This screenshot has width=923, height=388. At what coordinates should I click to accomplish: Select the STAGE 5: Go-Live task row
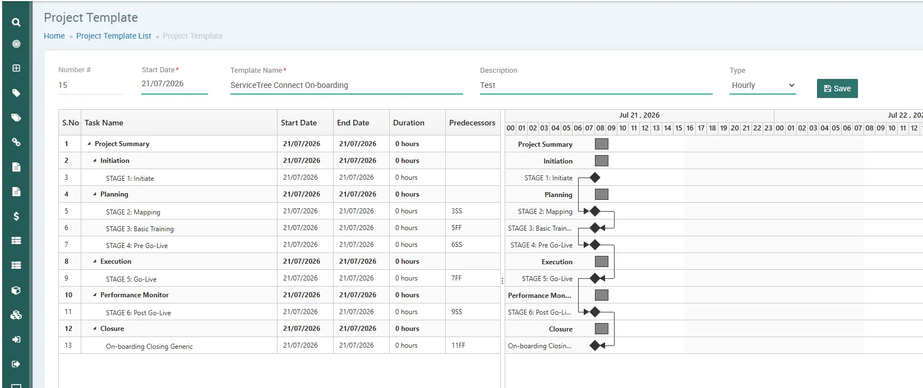point(279,278)
